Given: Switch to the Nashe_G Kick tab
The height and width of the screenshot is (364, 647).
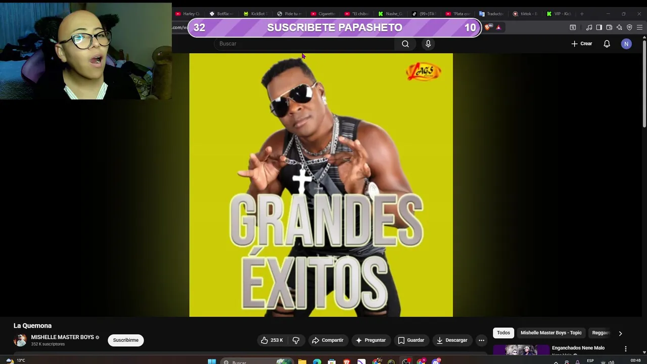Looking at the screenshot, I should click(391, 14).
